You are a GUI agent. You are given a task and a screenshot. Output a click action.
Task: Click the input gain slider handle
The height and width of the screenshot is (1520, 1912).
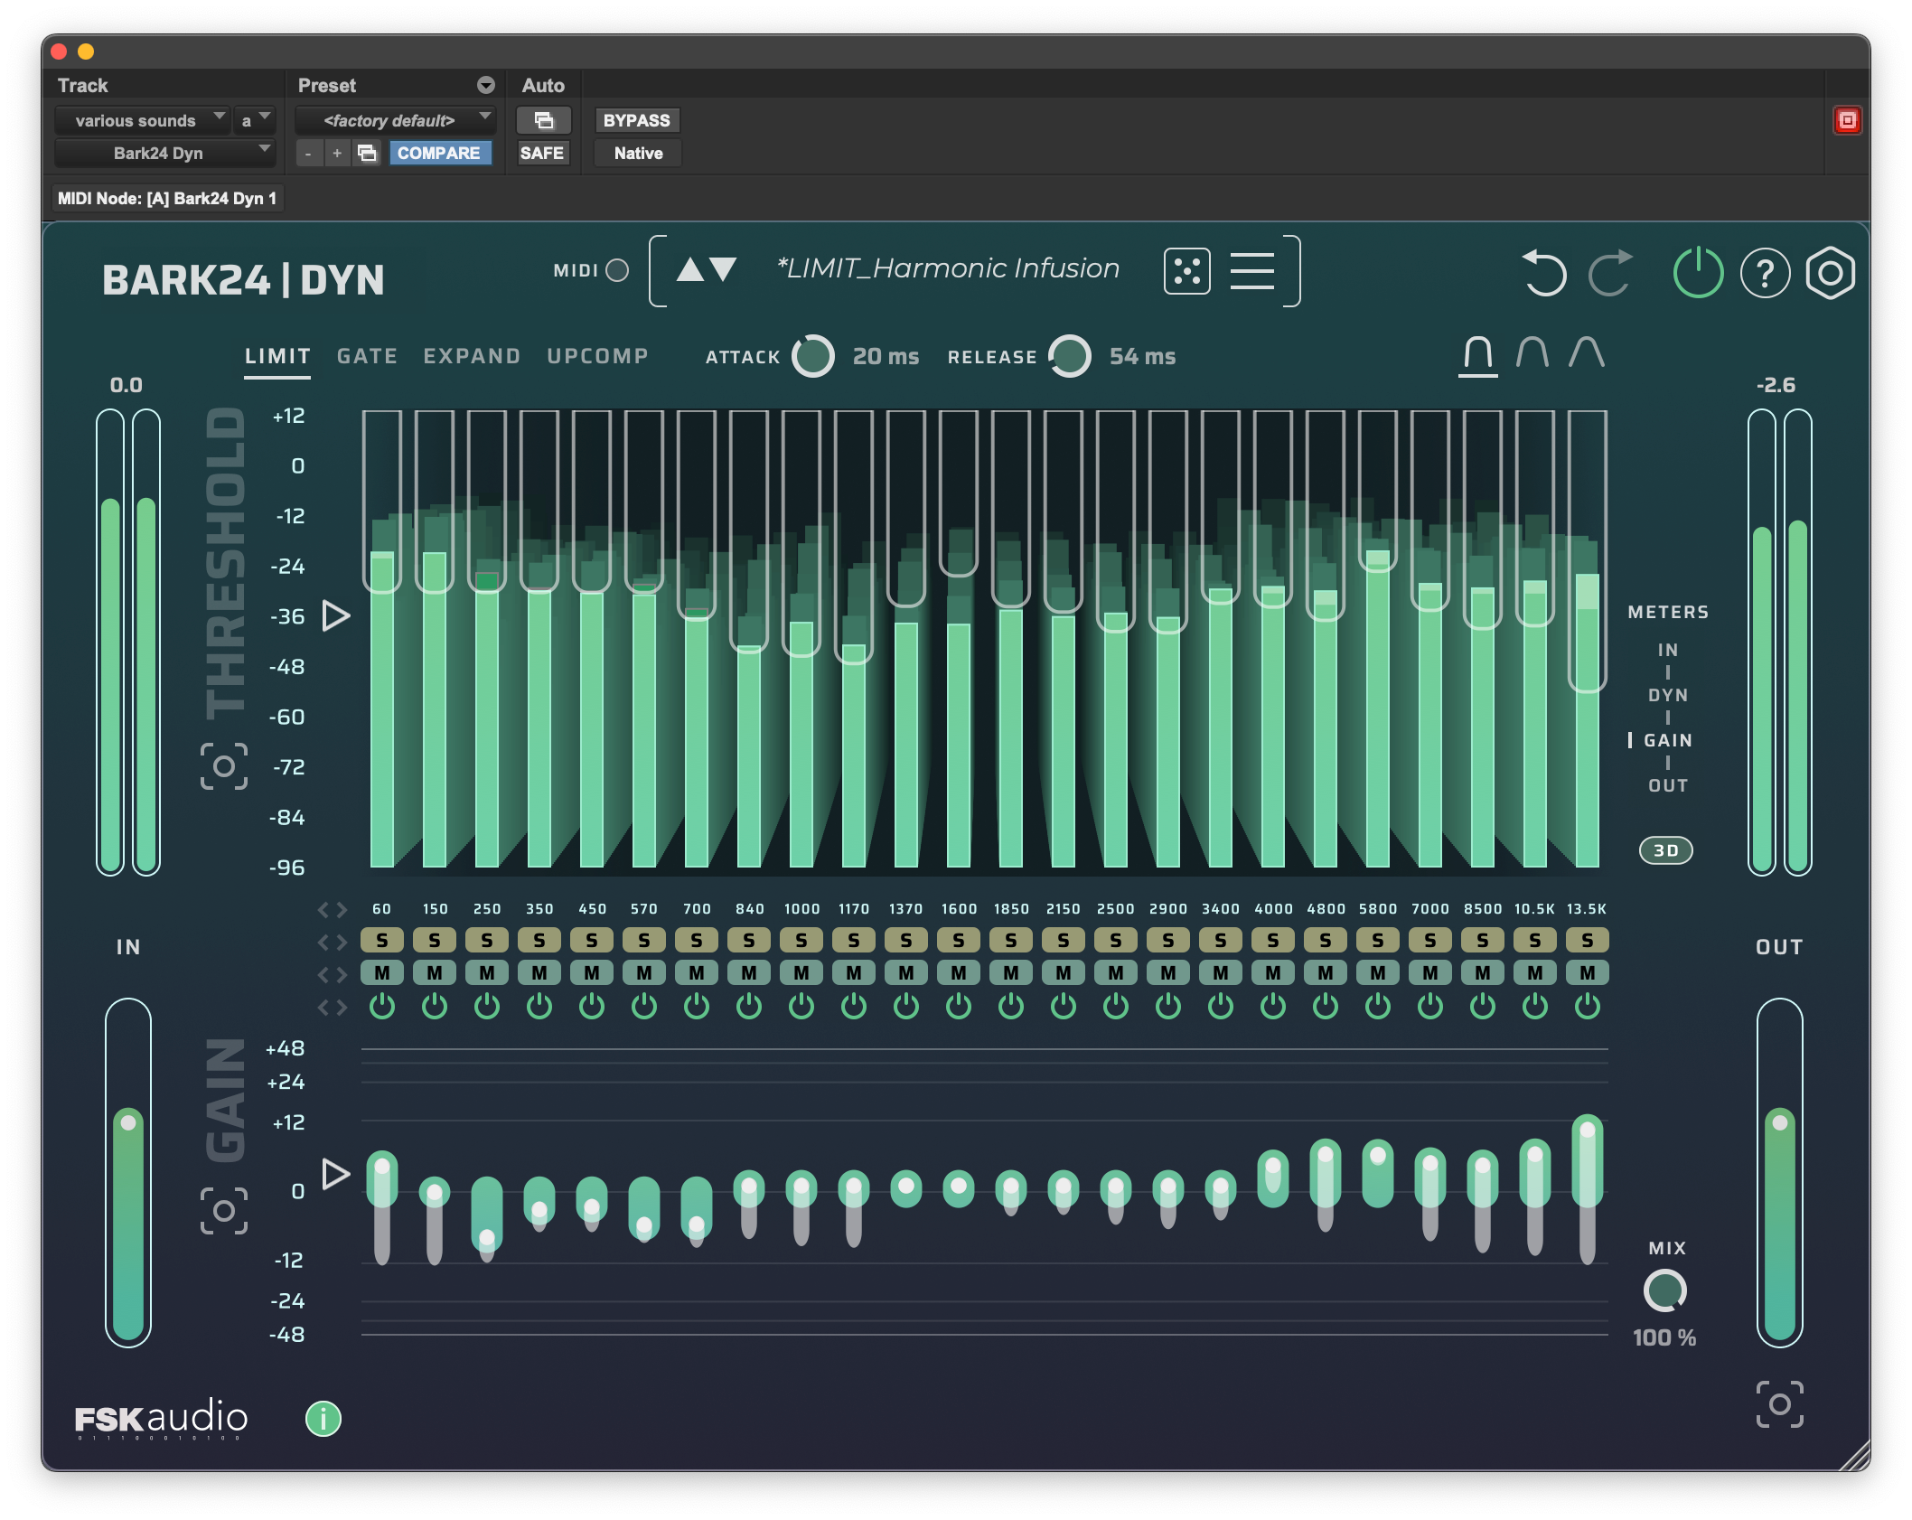click(128, 1123)
